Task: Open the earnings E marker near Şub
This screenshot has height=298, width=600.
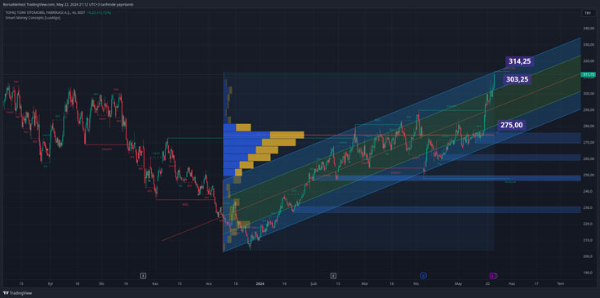Action: (333, 275)
